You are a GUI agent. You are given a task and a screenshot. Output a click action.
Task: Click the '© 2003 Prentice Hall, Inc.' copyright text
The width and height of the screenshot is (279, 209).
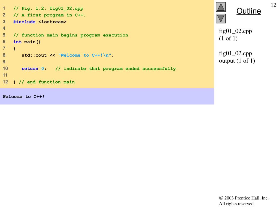point(244,198)
